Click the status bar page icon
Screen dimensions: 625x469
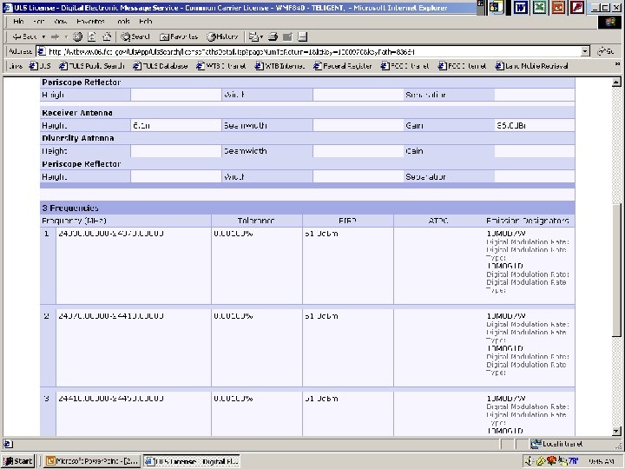(8, 444)
